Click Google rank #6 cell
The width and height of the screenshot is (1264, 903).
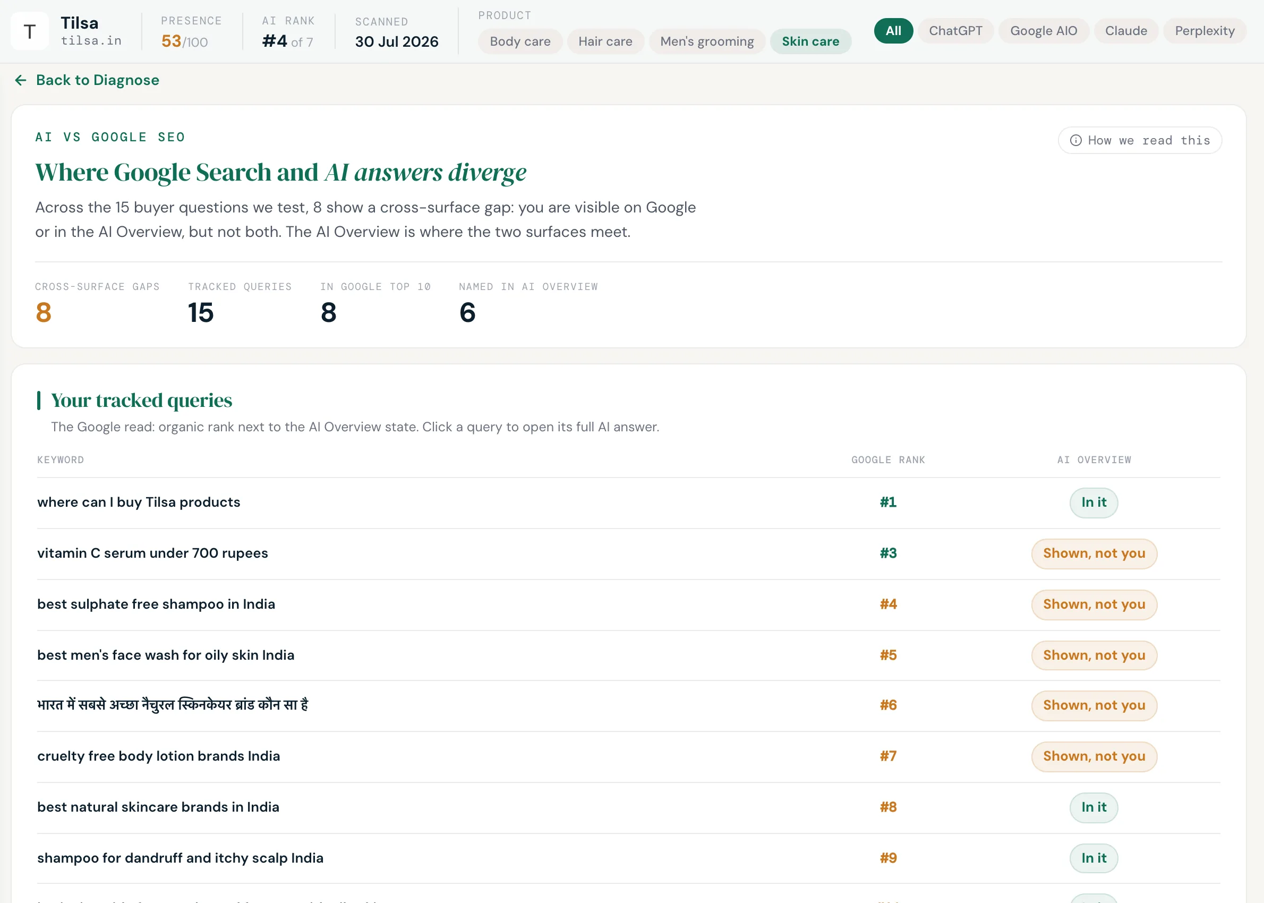(x=887, y=706)
